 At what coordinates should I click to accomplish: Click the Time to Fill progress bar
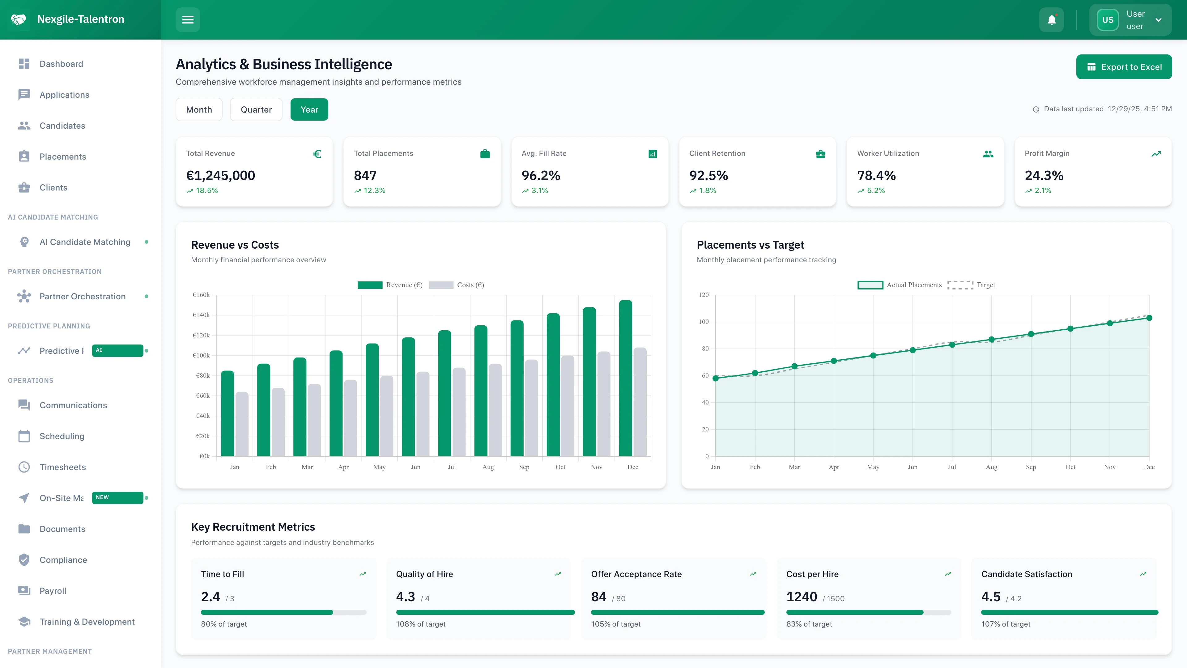click(x=283, y=612)
